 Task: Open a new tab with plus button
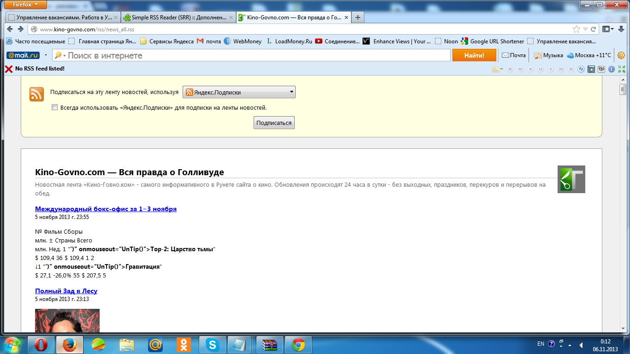click(x=358, y=18)
